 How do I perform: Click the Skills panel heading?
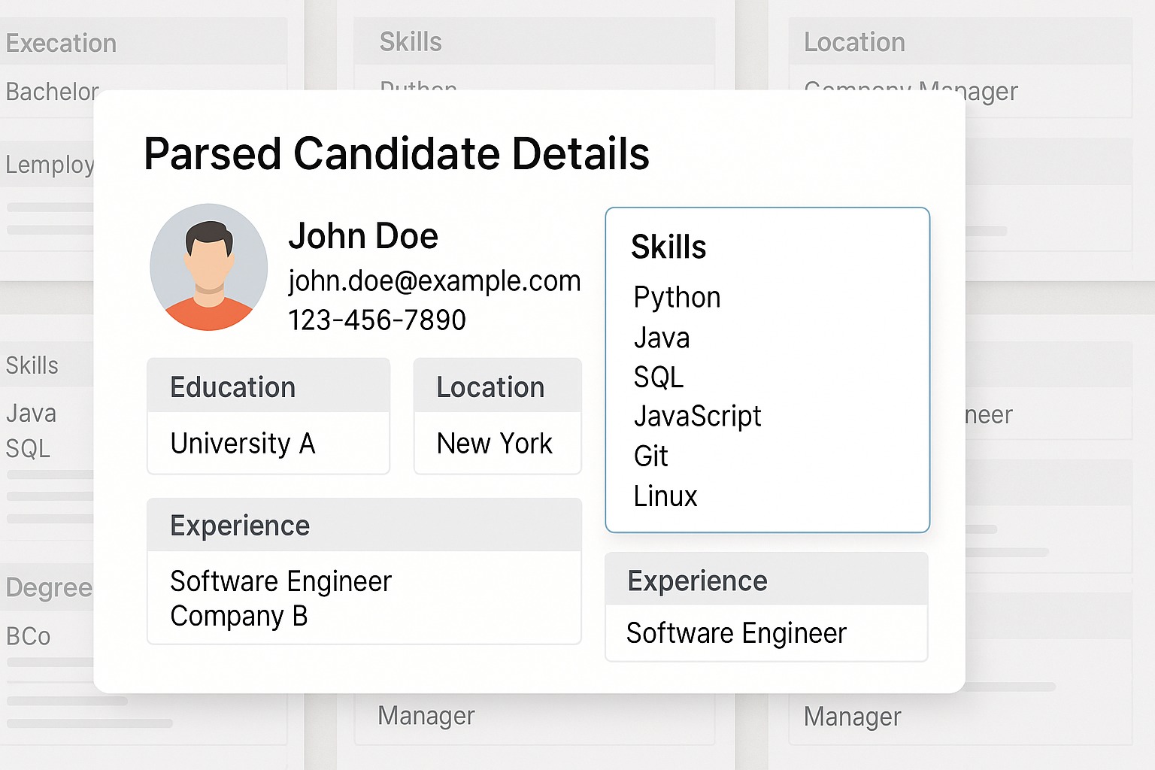coord(668,247)
